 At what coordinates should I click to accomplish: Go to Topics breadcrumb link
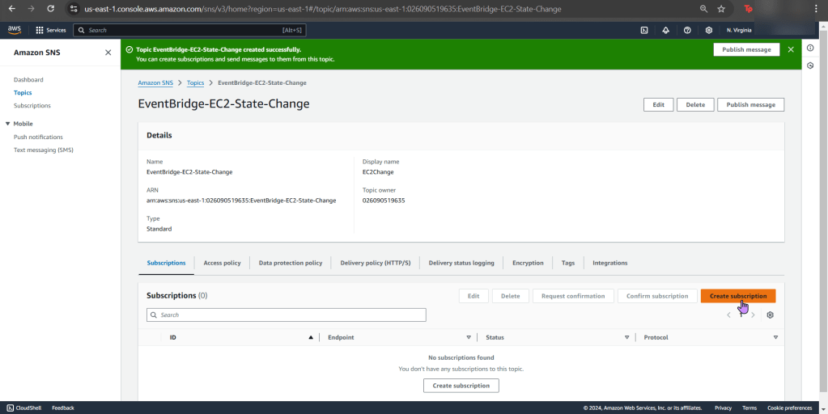point(195,82)
